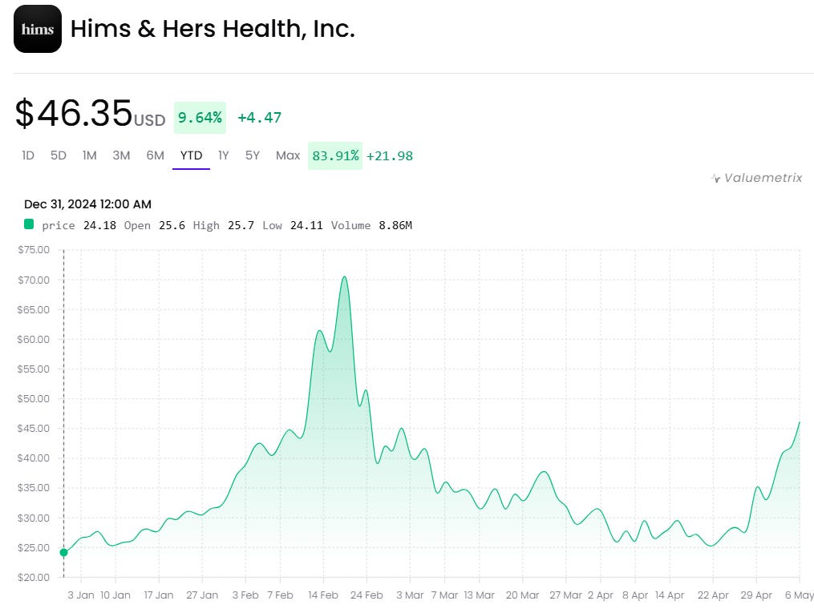Switch to the 3M range tab
Screen dimensions: 814x609
point(121,155)
